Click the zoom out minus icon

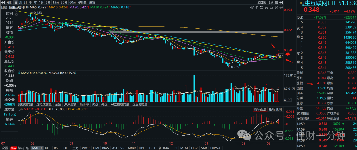281,7
